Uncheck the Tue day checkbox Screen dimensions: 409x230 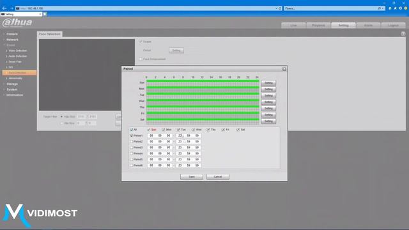(x=178, y=130)
